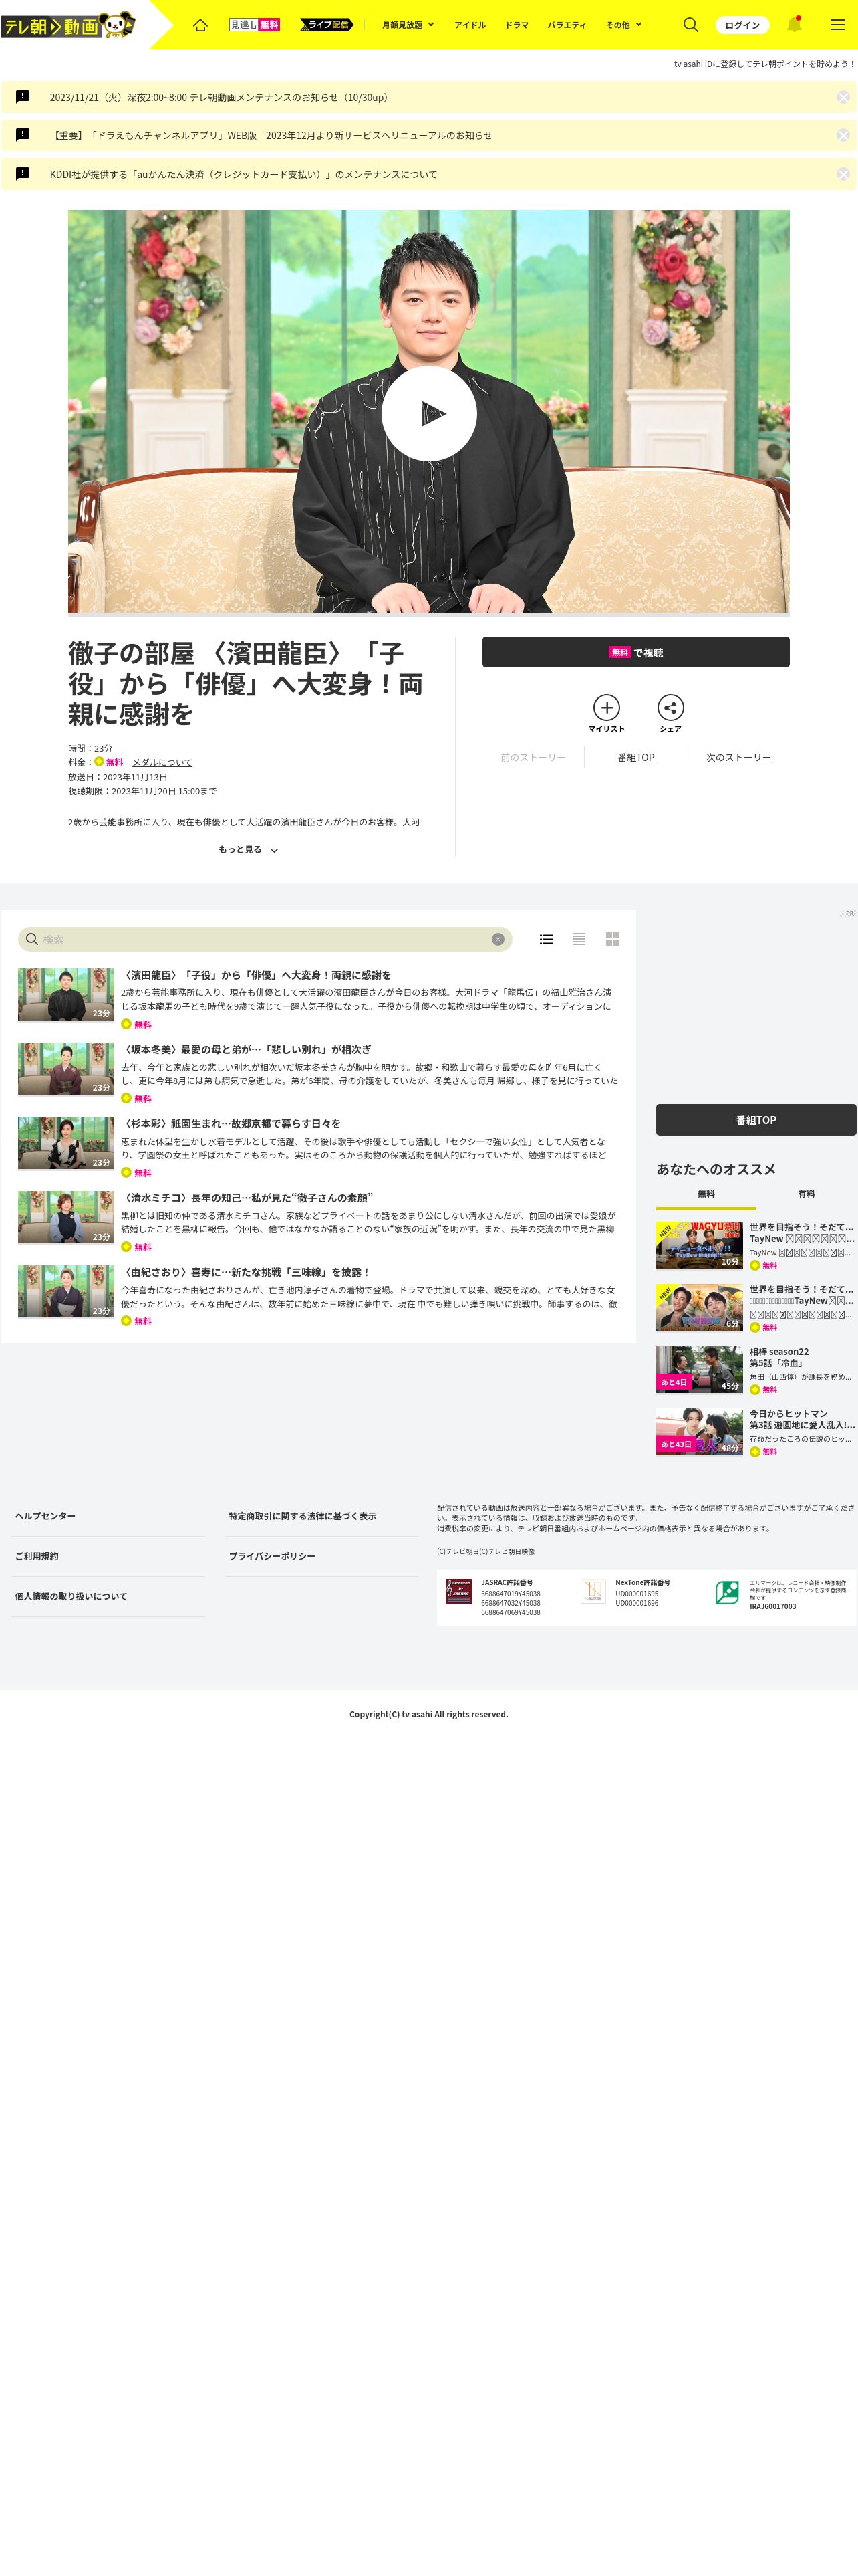Open WAGYU TayNew recommendation thumbnail
This screenshot has width=858, height=2576.
click(x=699, y=1245)
